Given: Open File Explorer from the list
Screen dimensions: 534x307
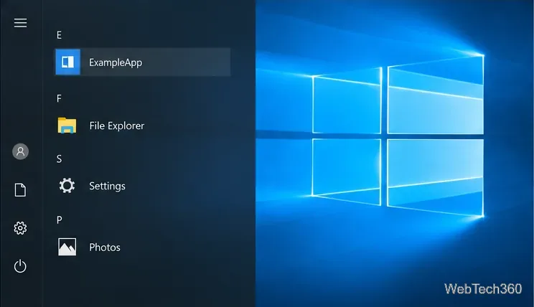Looking at the screenshot, I should [x=117, y=126].
